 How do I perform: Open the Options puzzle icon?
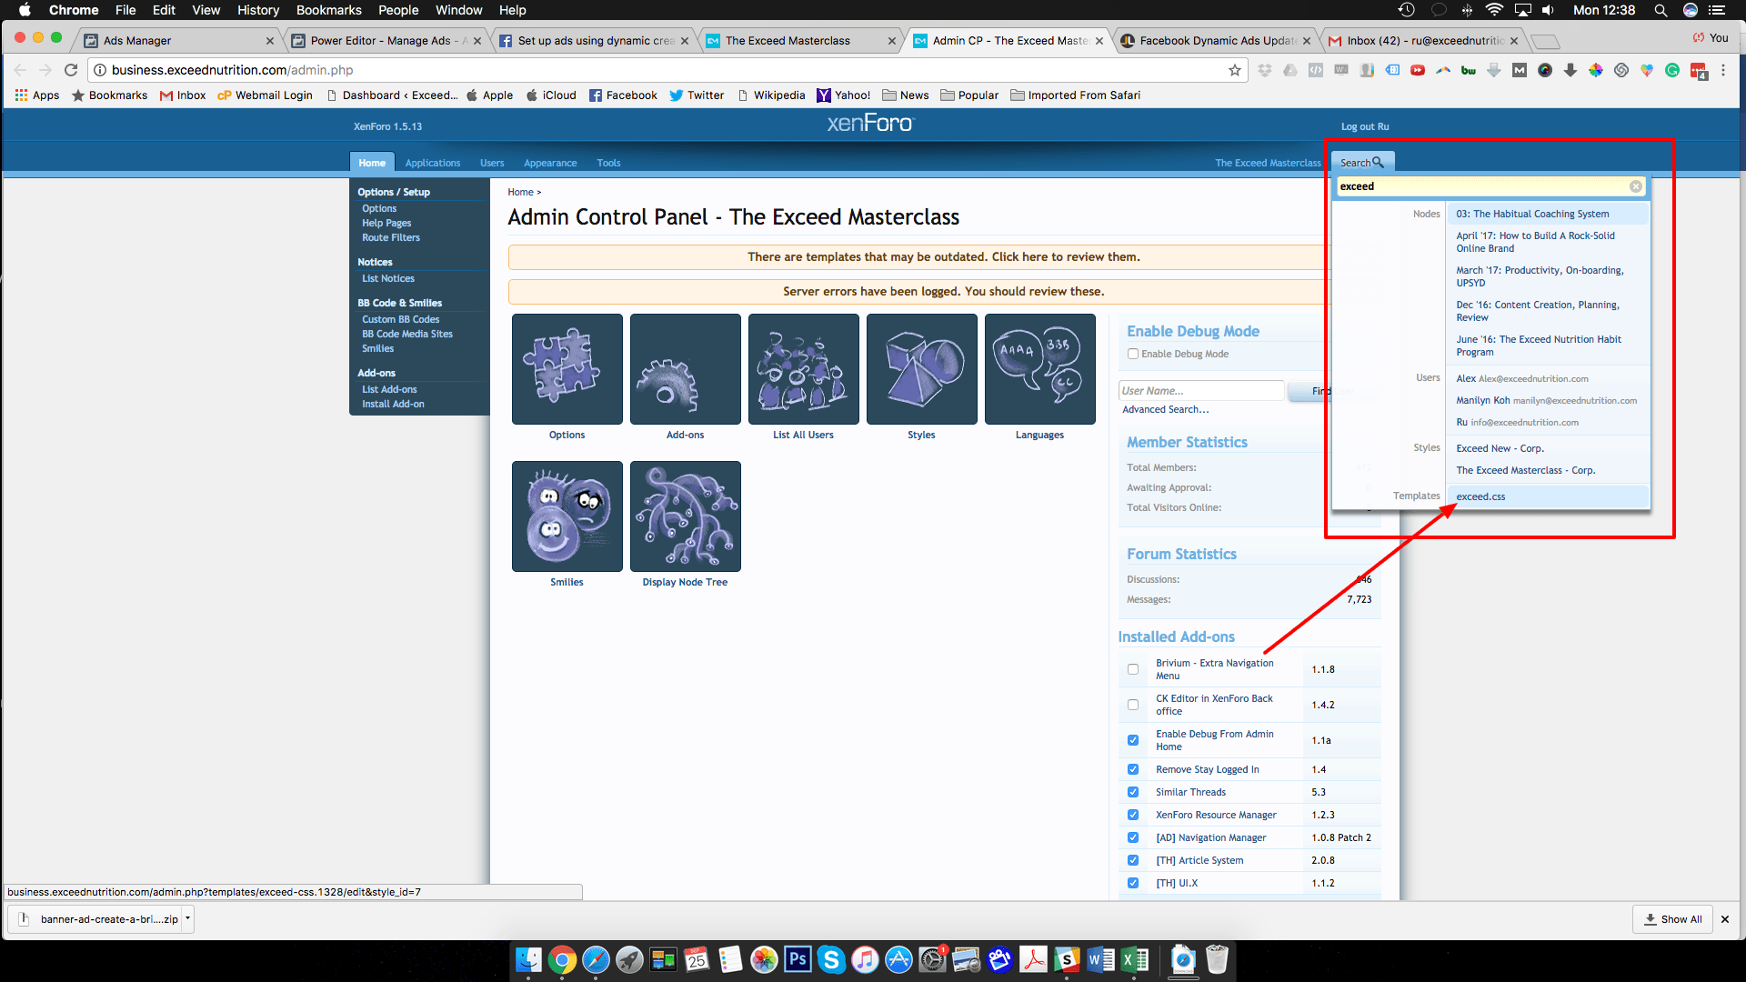point(567,369)
